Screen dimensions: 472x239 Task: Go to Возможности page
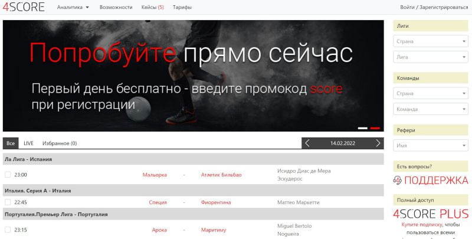(x=116, y=7)
